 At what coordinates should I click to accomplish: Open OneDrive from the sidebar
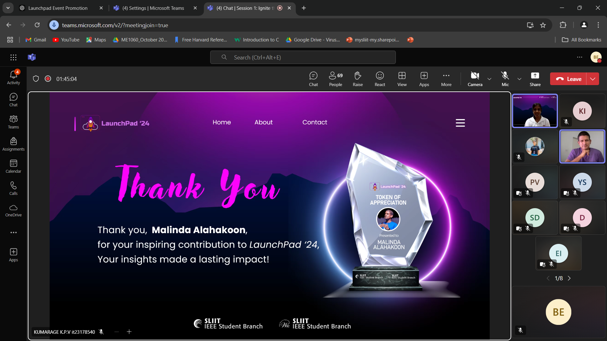tap(13, 210)
